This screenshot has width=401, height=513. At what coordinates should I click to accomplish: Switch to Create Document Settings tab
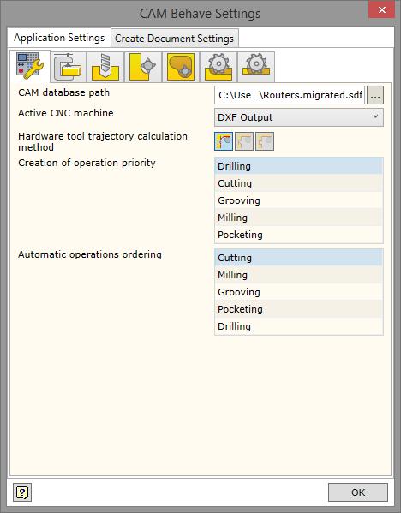[175, 39]
